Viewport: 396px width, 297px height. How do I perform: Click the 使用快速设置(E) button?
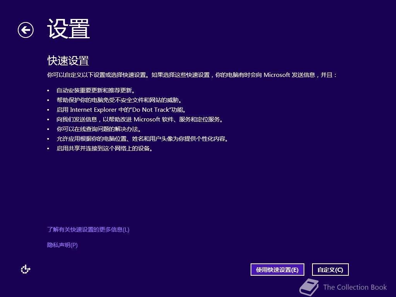277,270
